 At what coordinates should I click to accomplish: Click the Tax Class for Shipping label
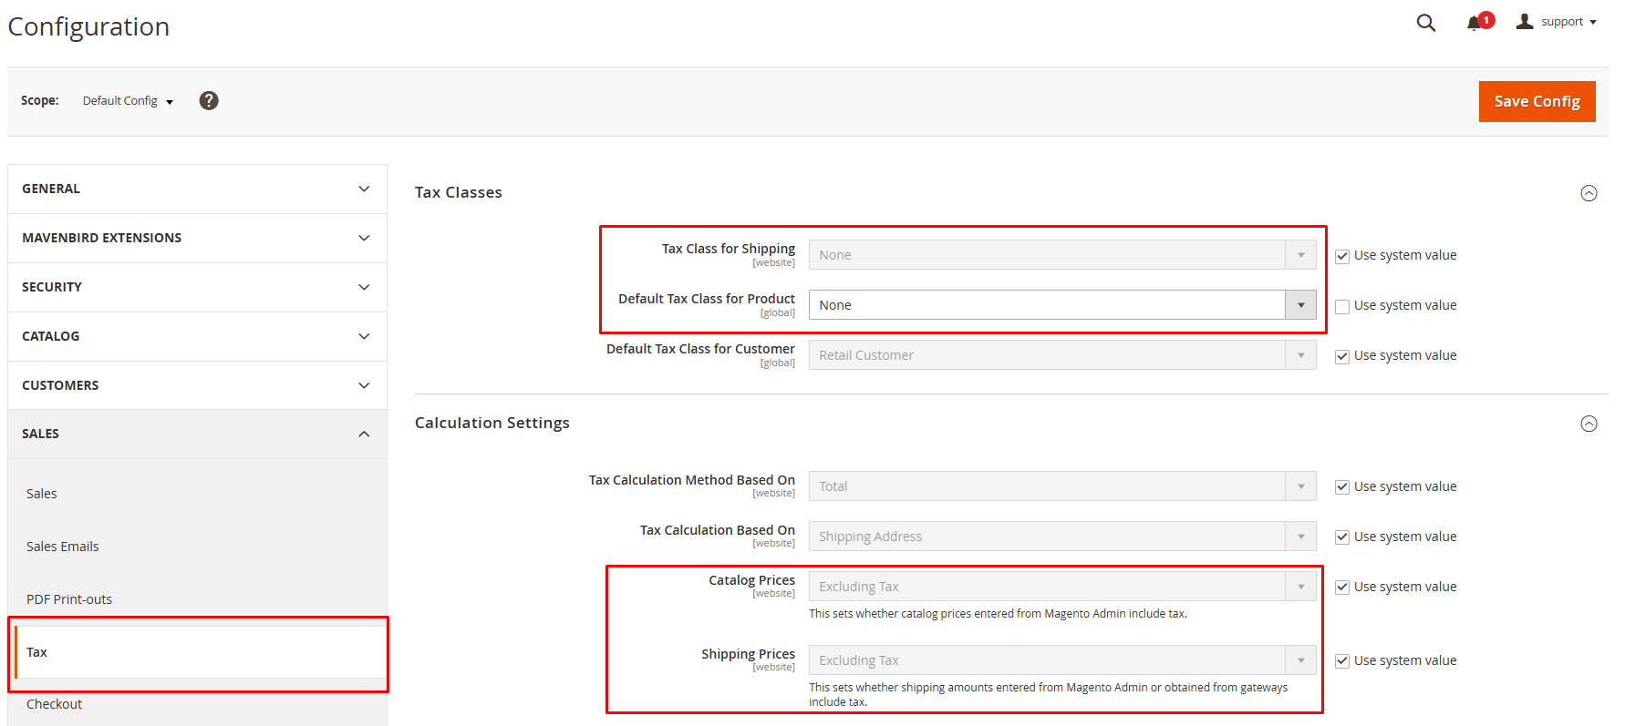pyautogui.click(x=729, y=249)
